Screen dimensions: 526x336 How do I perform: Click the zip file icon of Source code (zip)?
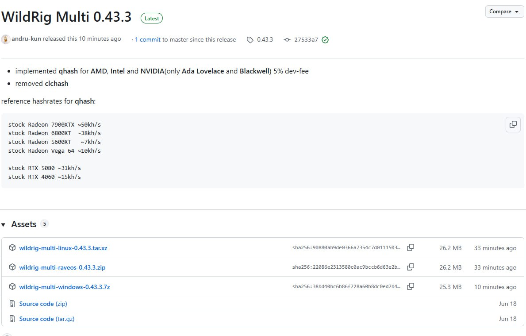(x=12, y=304)
